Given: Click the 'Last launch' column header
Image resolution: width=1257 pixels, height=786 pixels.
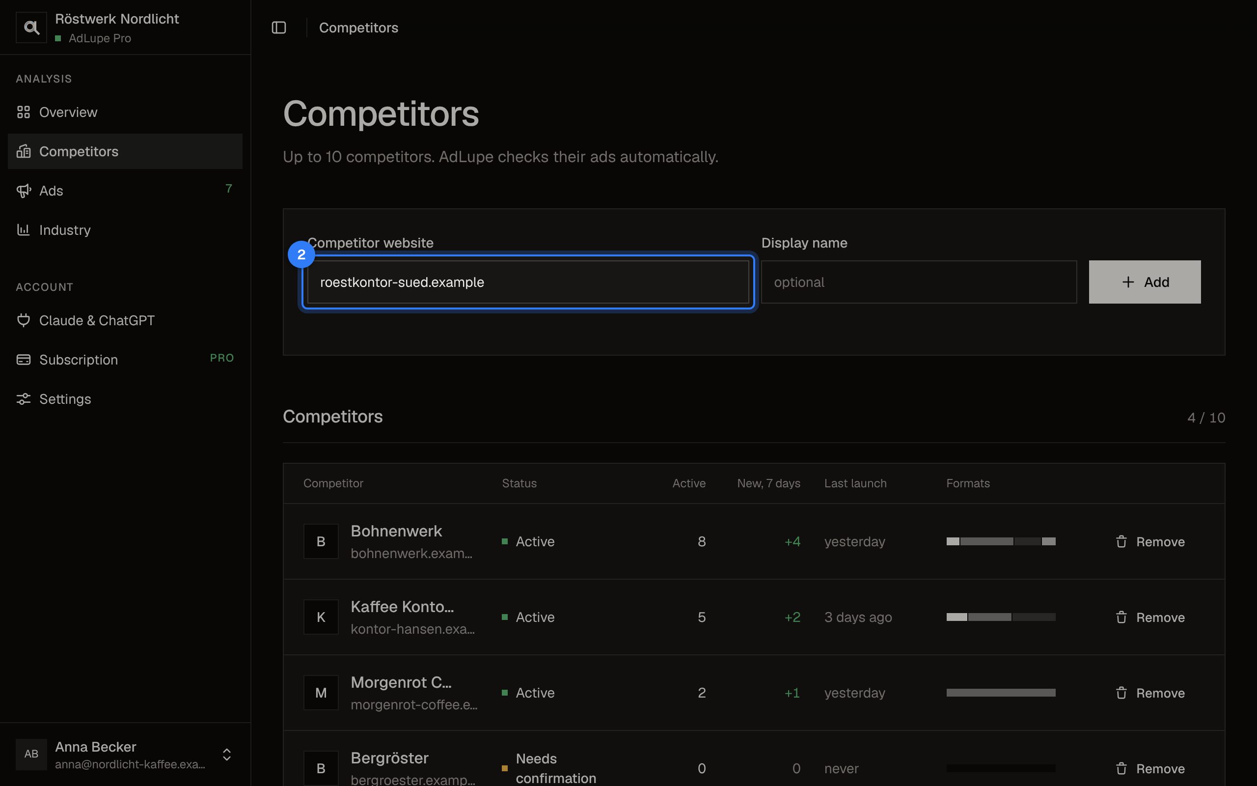Looking at the screenshot, I should [855, 483].
